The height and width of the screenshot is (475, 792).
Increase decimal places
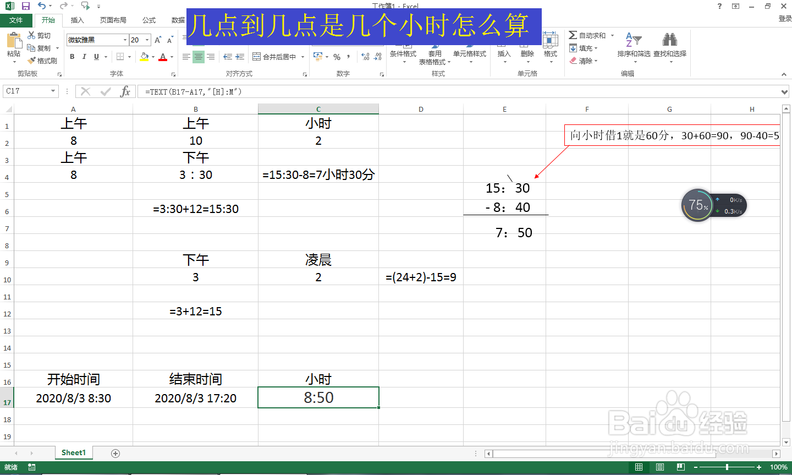point(366,57)
